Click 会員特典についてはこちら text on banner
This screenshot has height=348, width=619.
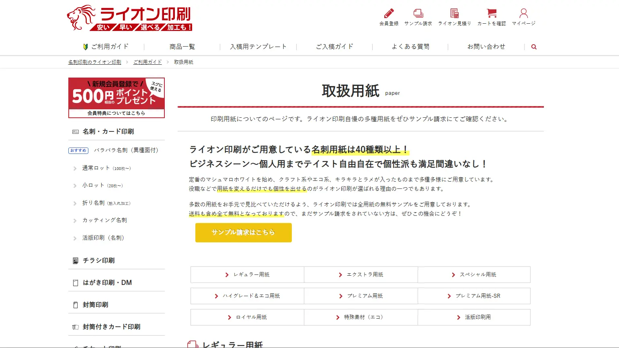coord(116,113)
